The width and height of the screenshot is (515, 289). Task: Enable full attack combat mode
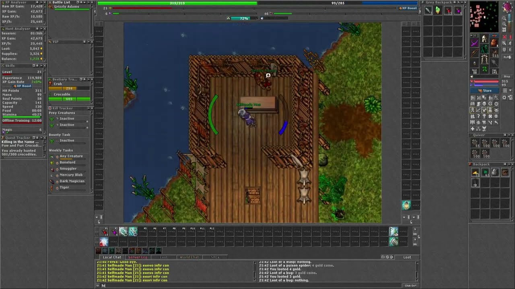point(505,37)
